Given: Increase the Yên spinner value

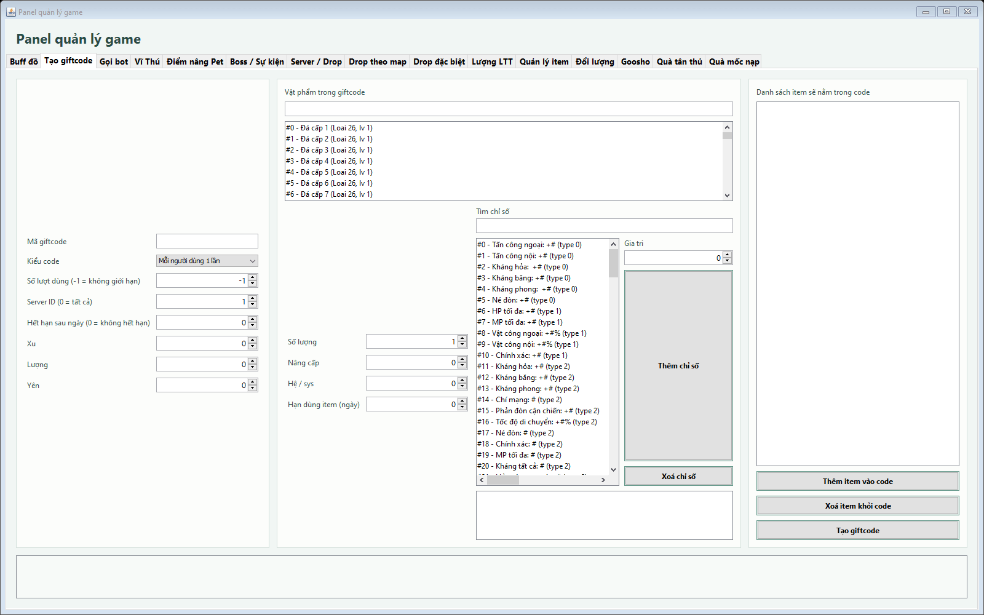Looking at the screenshot, I should (253, 382).
